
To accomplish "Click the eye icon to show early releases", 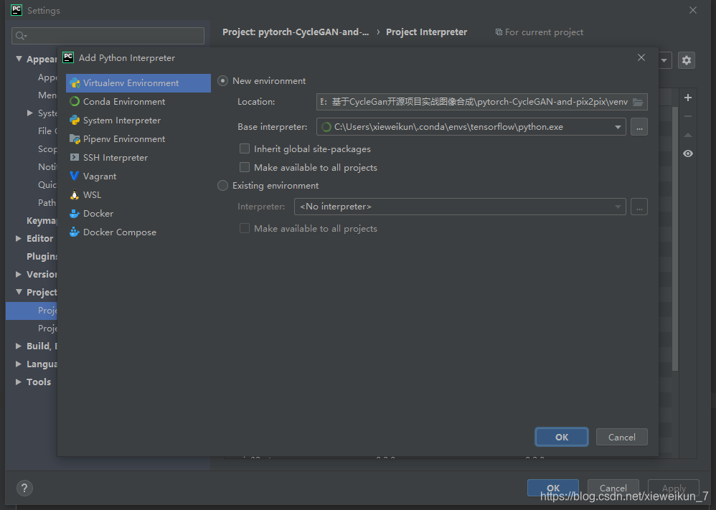I will pyautogui.click(x=688, y=154).
